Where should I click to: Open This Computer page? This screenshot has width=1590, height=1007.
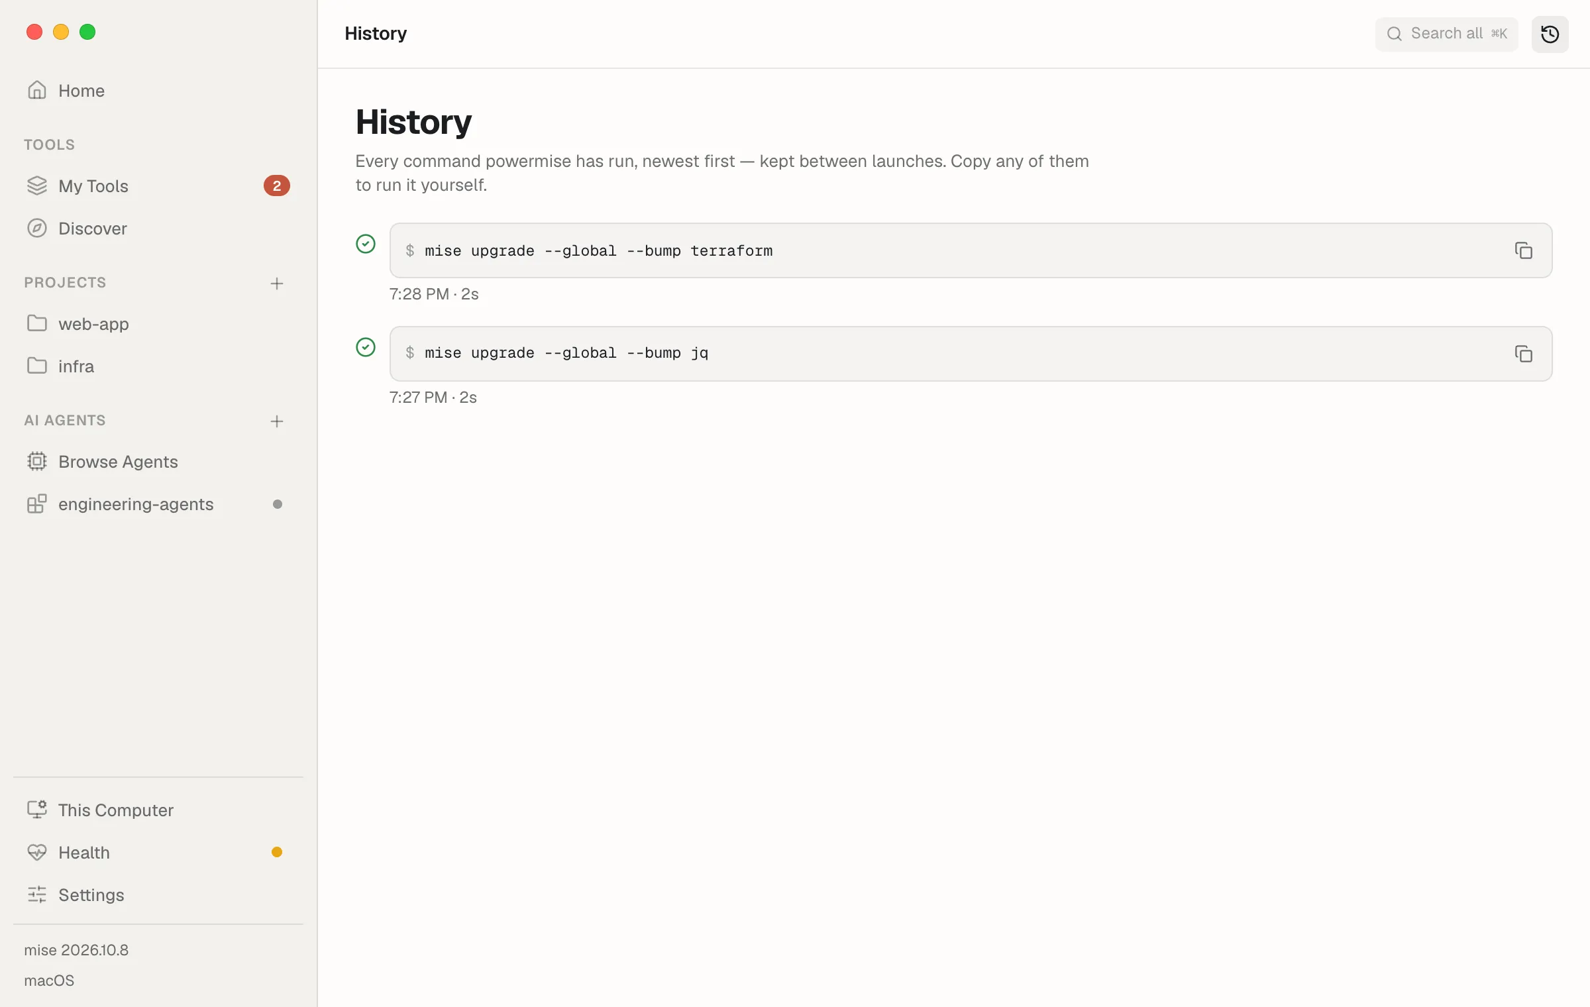click(158, 810)
